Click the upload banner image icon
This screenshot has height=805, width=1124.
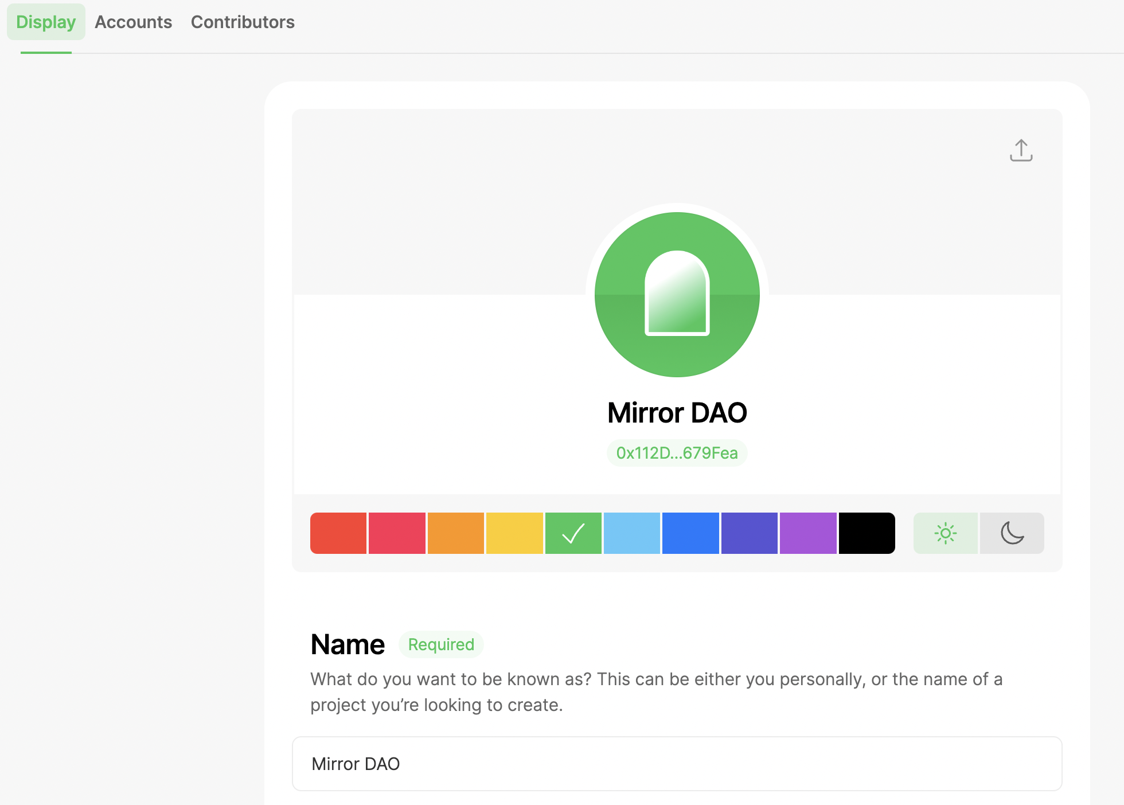(1021, 150)
